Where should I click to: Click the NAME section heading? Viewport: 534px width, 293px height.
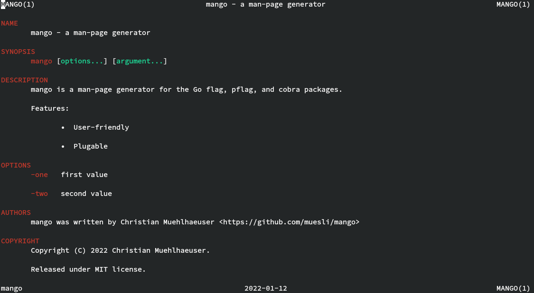pos(9,23)
